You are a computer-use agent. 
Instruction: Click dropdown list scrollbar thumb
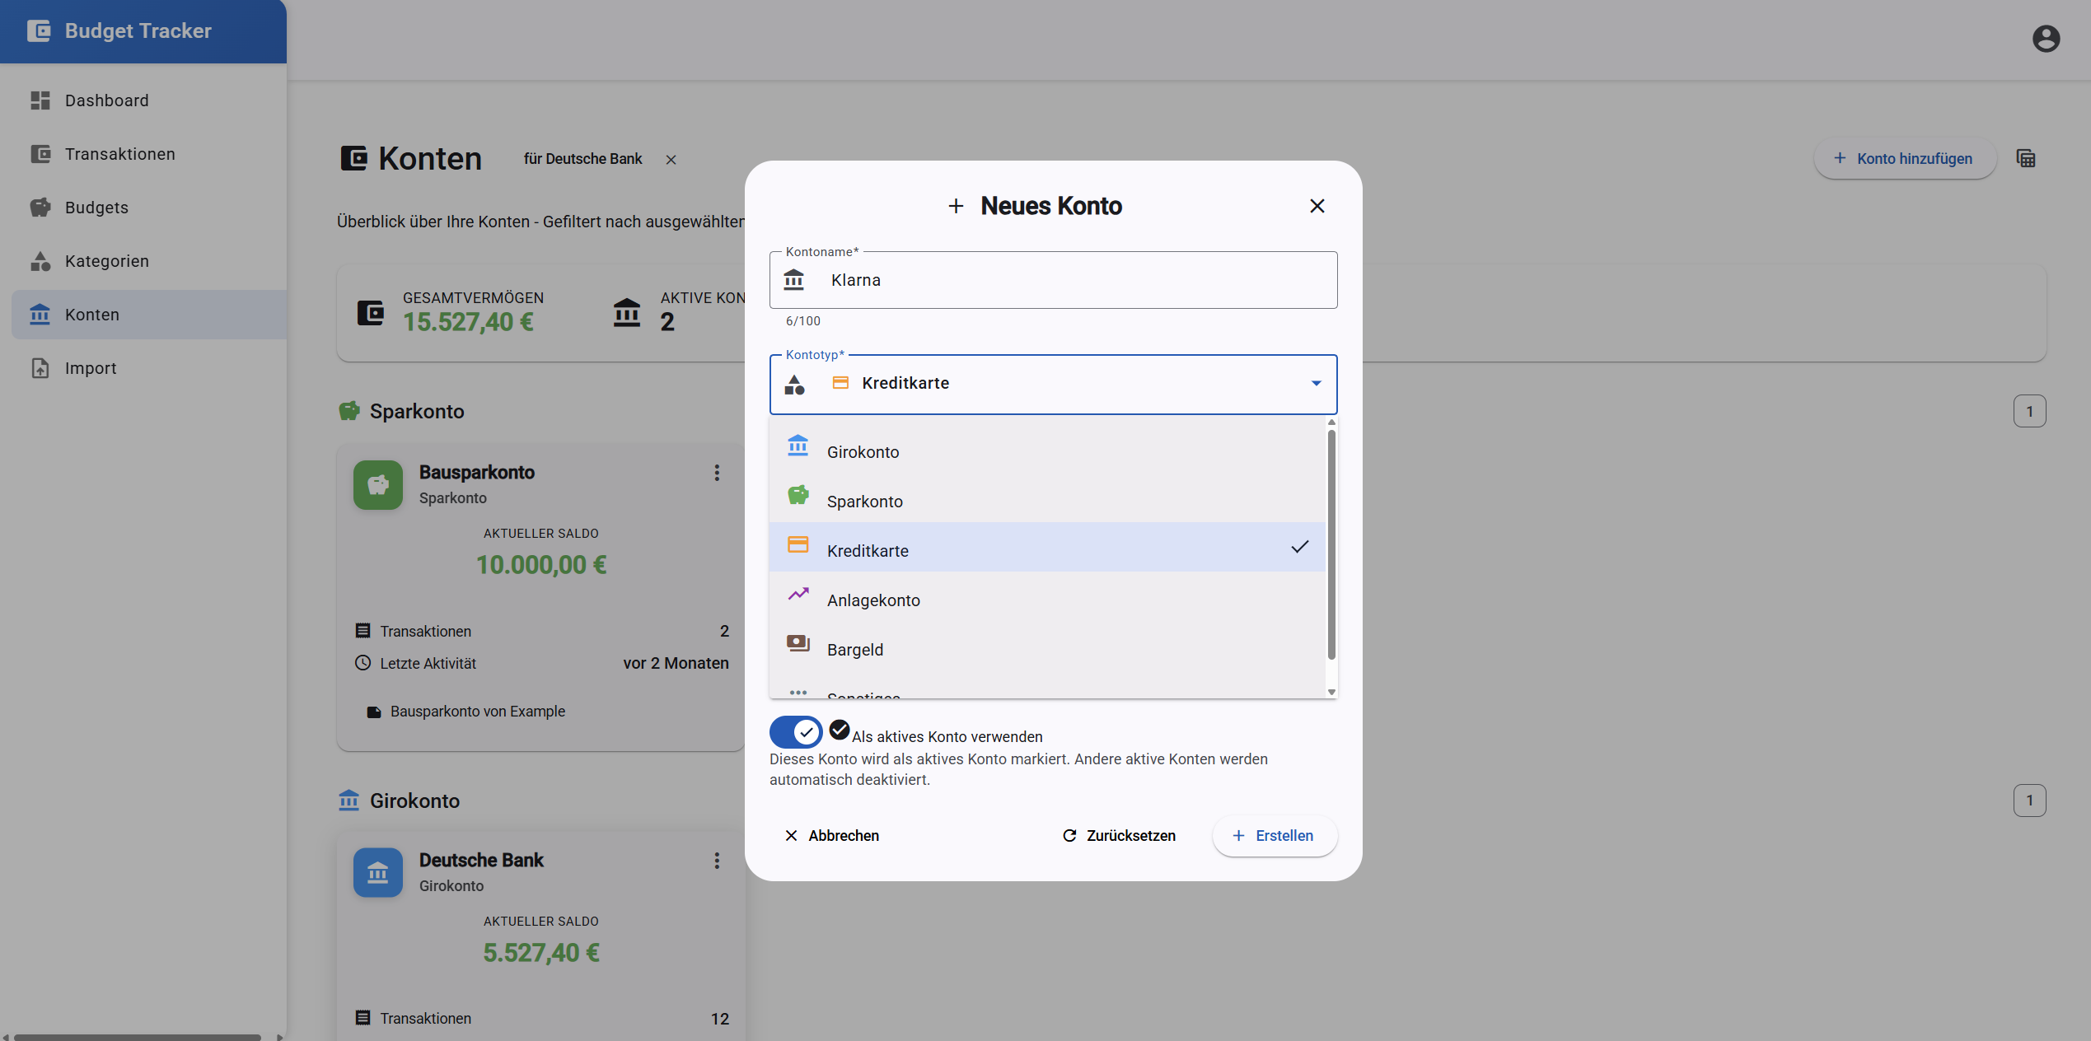pos(1331,544)
